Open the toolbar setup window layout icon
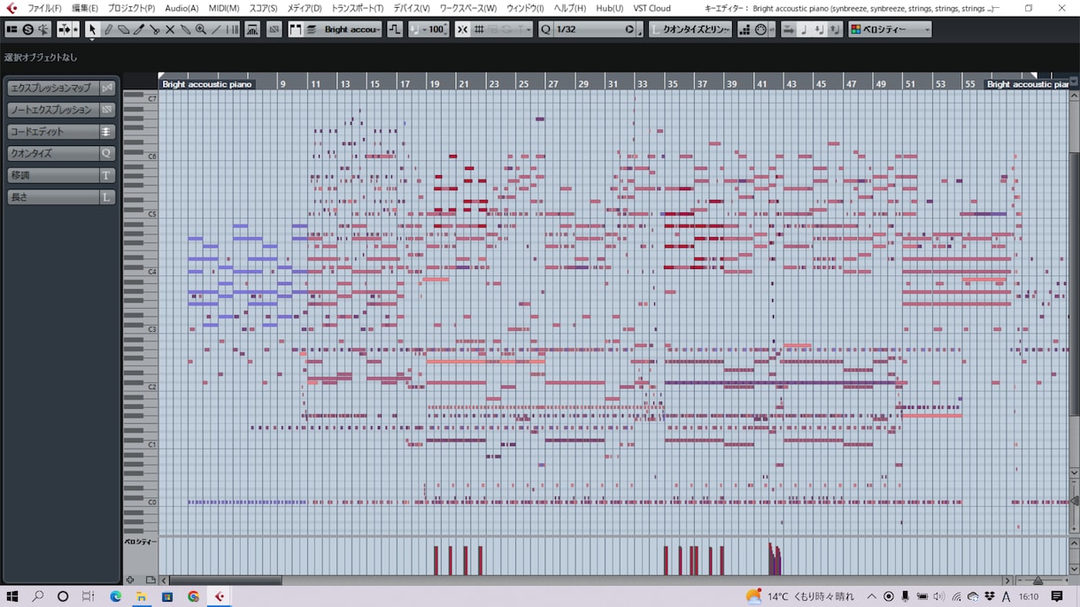This screenshot has width=1080, height=607. [x=12, y=29]
